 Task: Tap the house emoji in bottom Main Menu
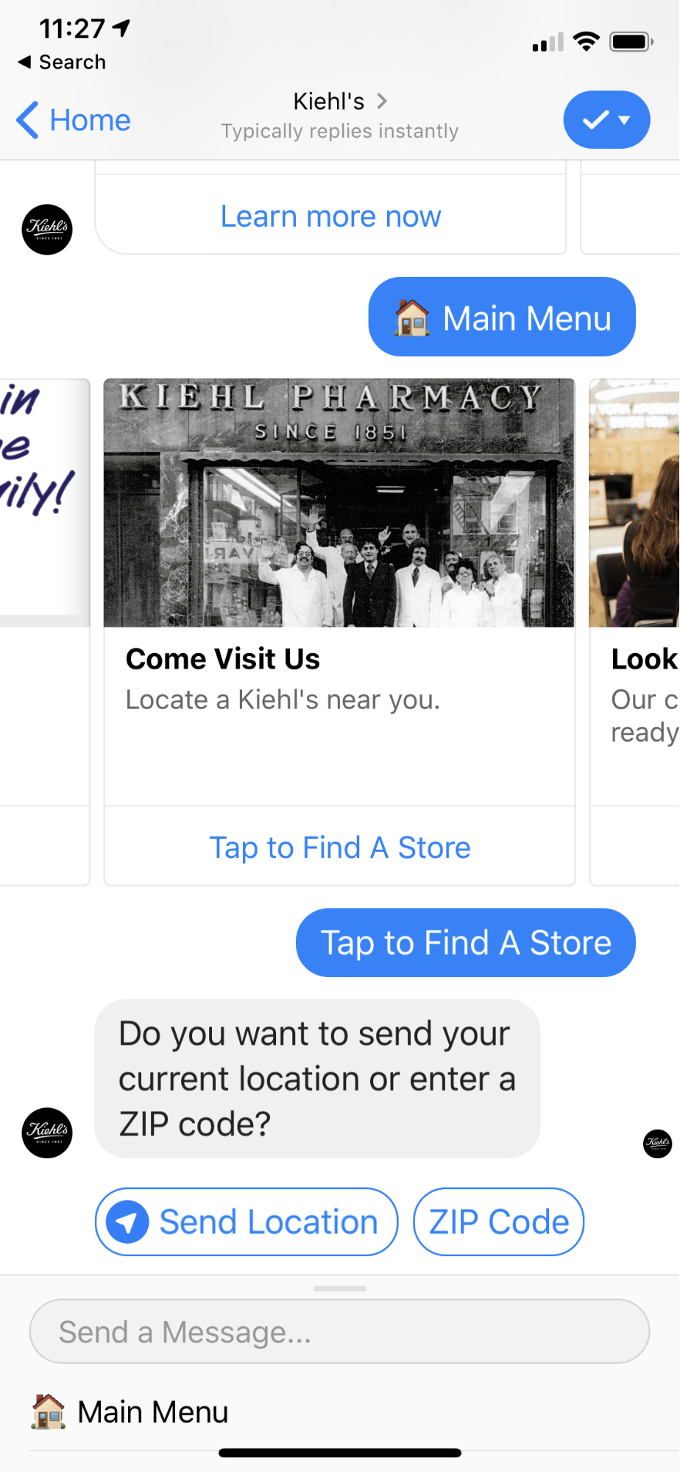49,1412
